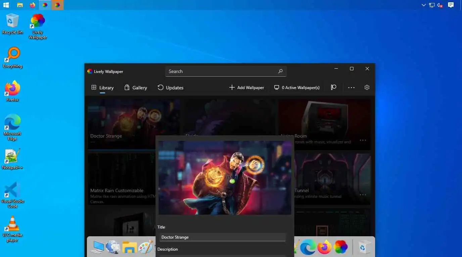The image size is (462, 257).
Task: Click This PC icon in the dock
Action: [98, 248]
